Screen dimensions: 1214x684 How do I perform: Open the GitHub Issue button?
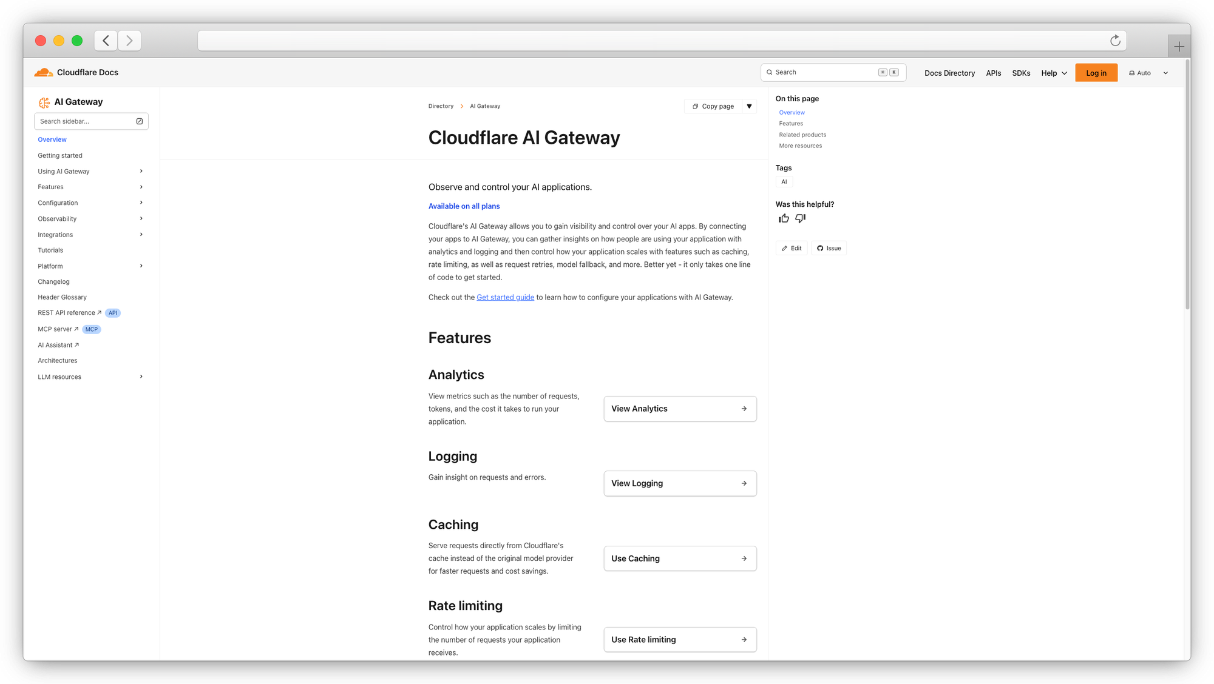(x=829, y=248)
